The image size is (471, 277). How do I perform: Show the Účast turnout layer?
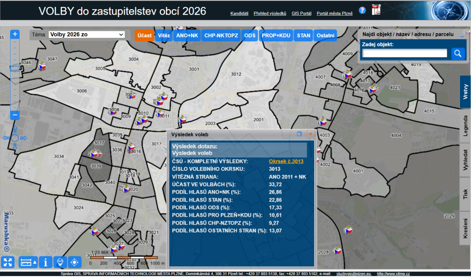coord(144,35)
